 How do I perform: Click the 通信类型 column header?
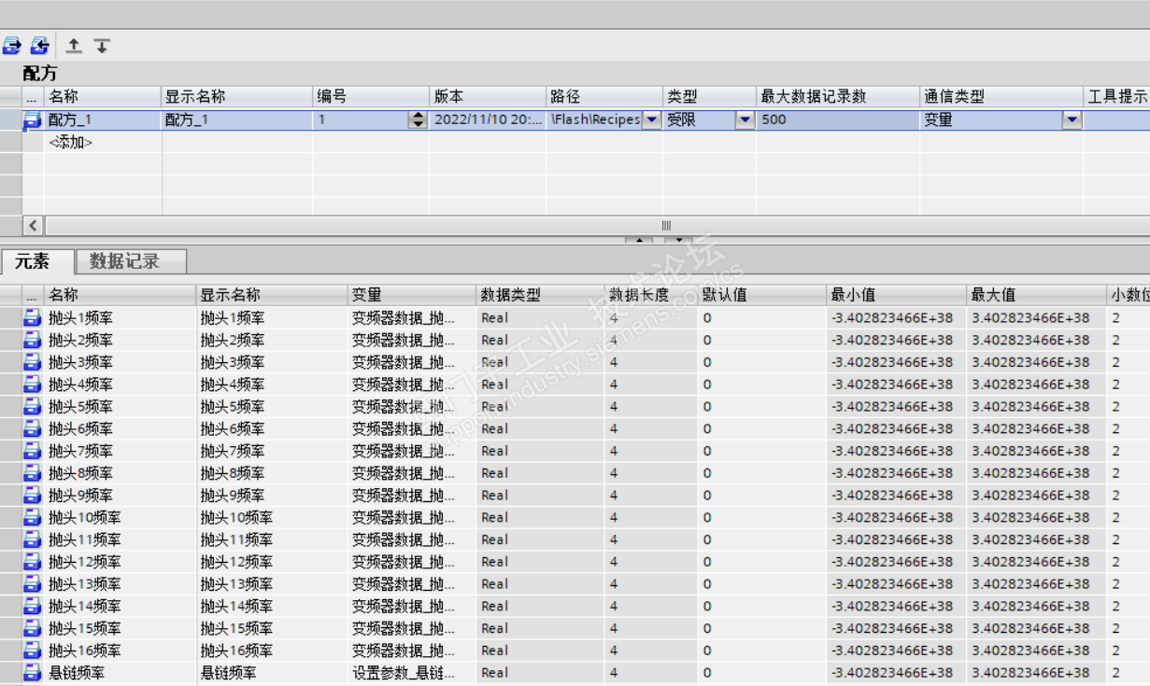[x=1001, y=96]
